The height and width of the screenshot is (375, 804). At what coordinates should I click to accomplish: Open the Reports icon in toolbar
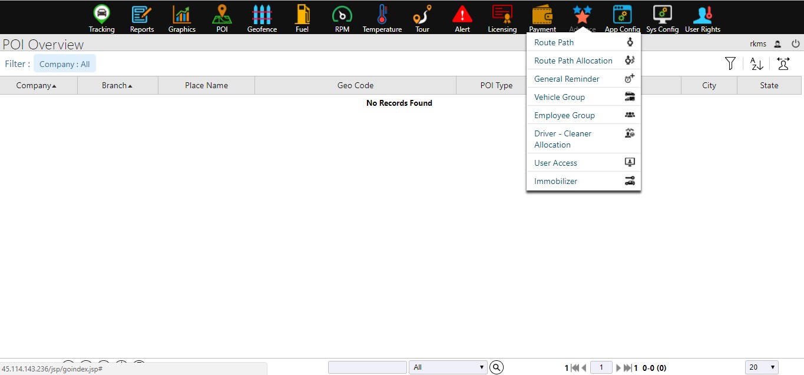(142, 15)
